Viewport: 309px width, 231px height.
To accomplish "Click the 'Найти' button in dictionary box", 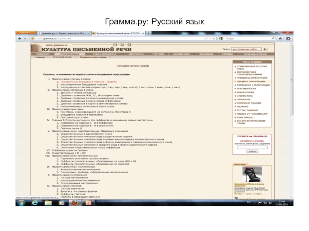I will [x=252, y=151].
